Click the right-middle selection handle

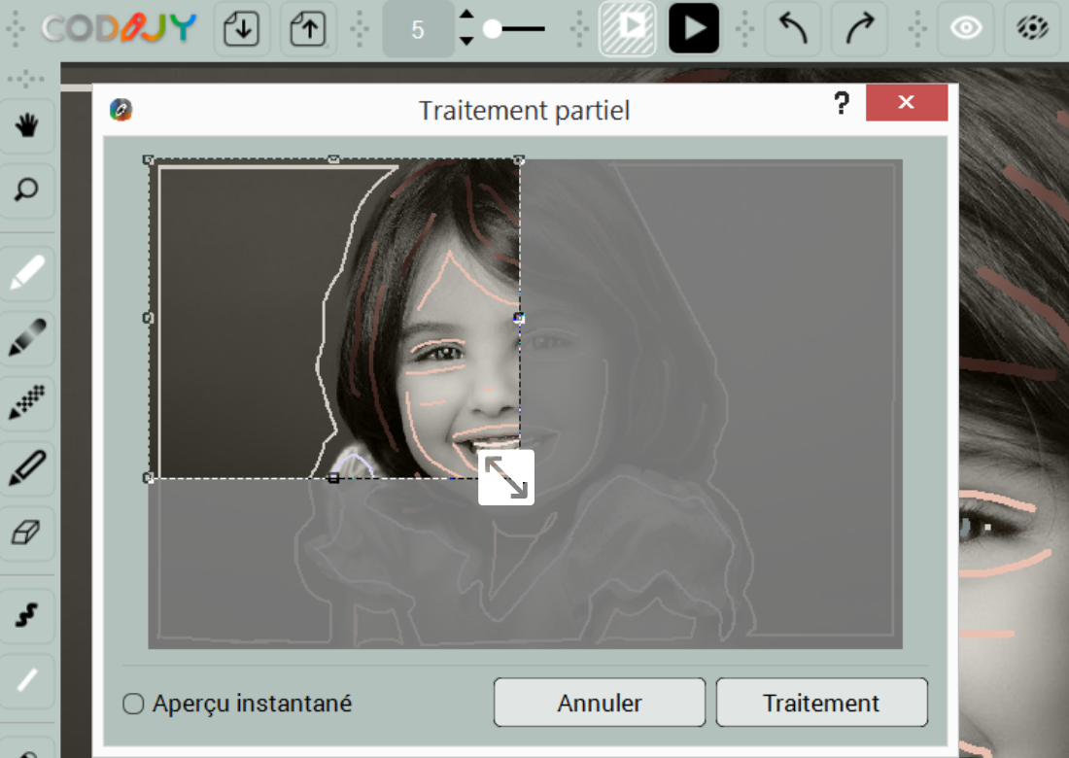(x=519, y=318)
